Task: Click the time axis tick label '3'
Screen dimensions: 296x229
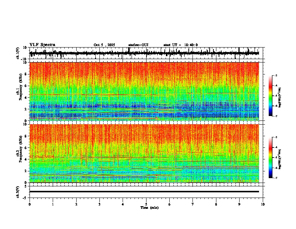Action: tap(99, 204)
